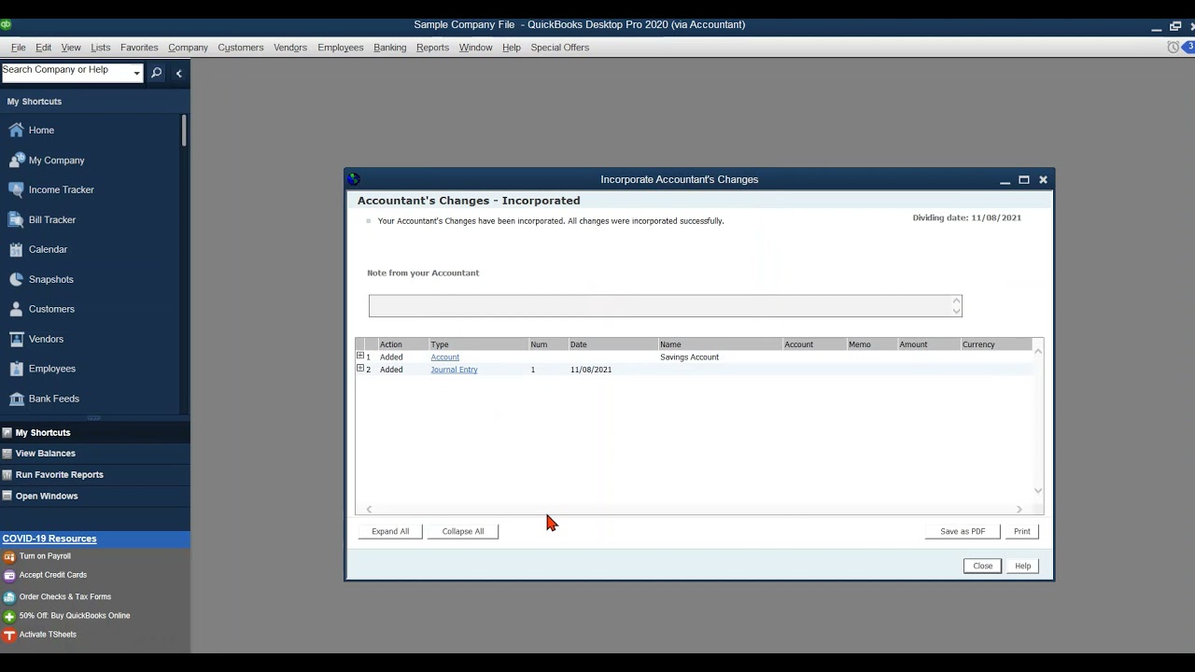Open the search scope dropdown arrow
This screenshot has height=672, width=1195.
coord(136,73)
